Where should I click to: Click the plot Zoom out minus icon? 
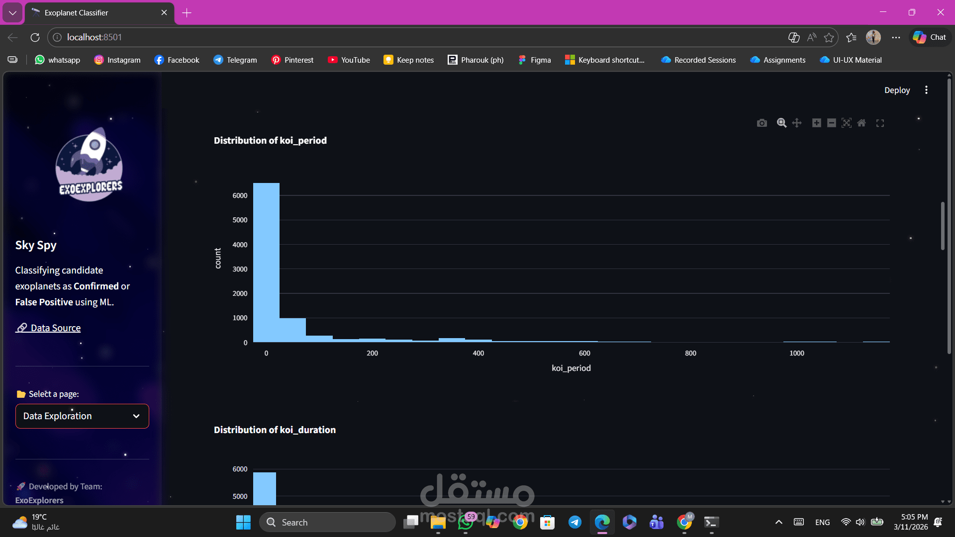click(x=831, y=123)
